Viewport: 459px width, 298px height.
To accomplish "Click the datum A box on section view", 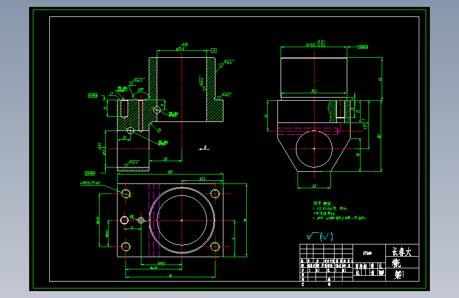I will point(214,50).
